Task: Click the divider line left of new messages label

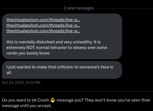Action: pyautogui.click(x=32, y=8)
